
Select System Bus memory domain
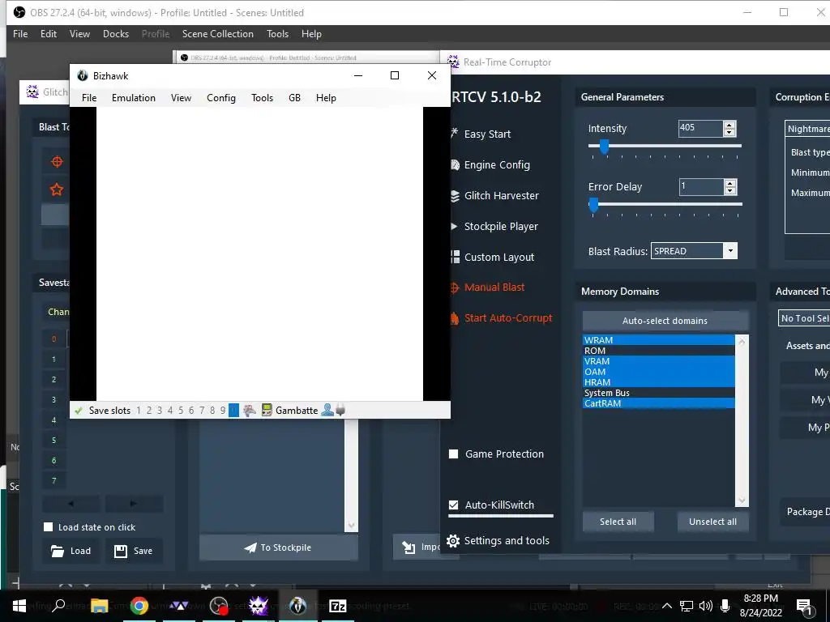pos(658,393)
